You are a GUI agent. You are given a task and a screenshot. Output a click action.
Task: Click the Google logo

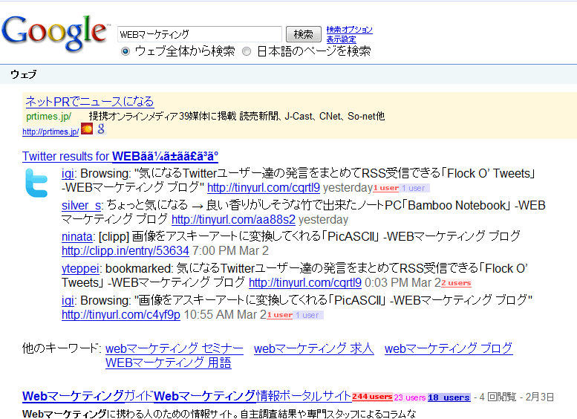pyautogui.click(x=55, y=33)
